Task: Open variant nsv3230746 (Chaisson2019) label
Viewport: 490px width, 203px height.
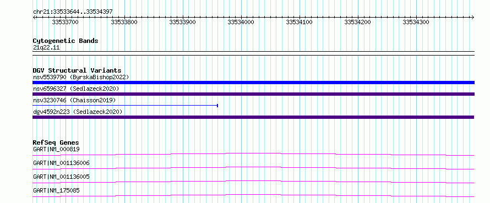Action: click(74, 100)
